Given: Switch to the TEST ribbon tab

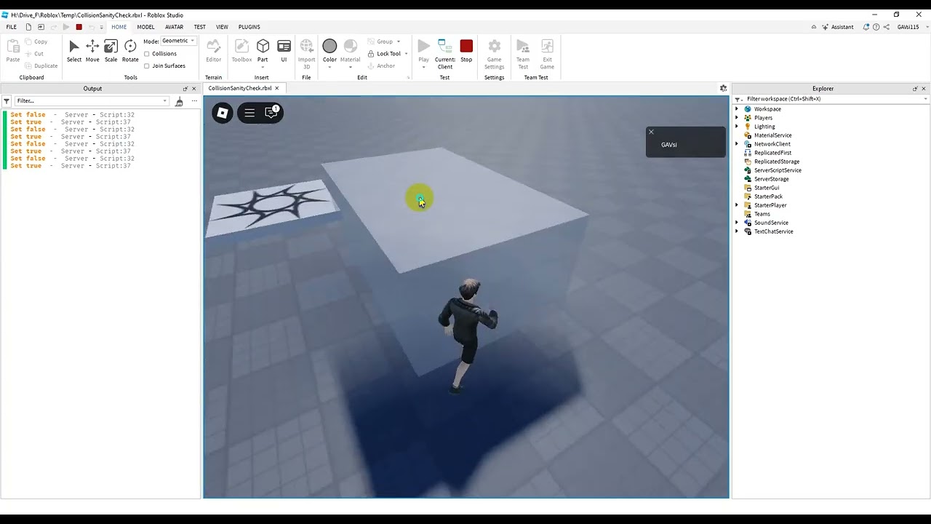Looking at the screenshot, I should (x=199, y=27).
